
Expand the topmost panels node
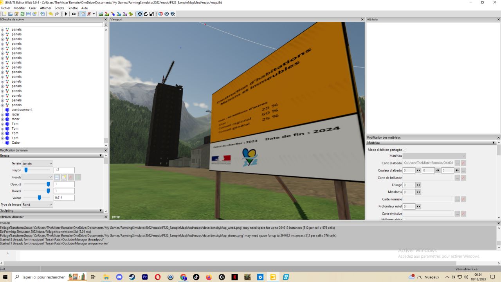click(2, 30)
